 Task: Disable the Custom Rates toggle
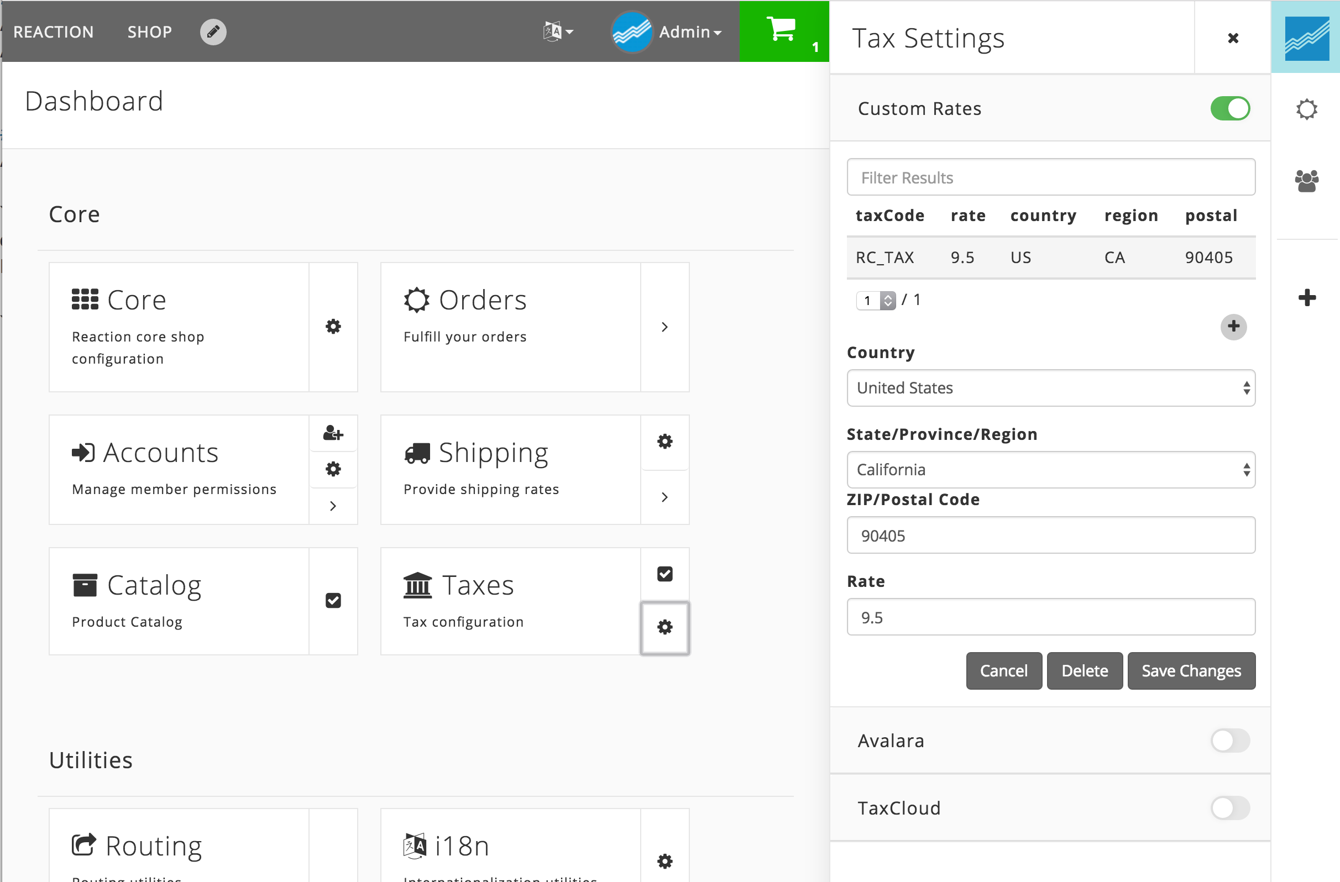point(1229,109)
